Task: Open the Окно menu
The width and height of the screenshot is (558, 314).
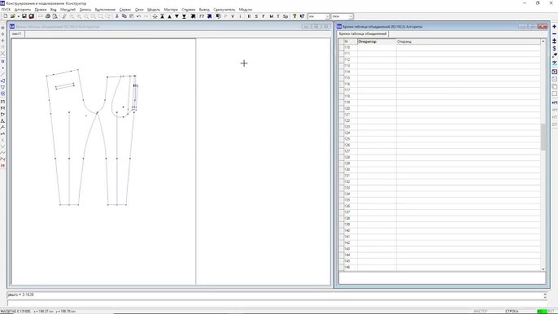Action: [x=139, y=10]
